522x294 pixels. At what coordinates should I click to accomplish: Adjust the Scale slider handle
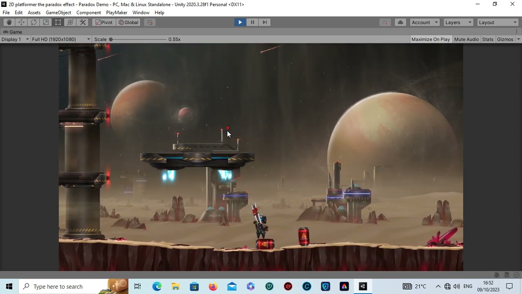tap(111, 39)
